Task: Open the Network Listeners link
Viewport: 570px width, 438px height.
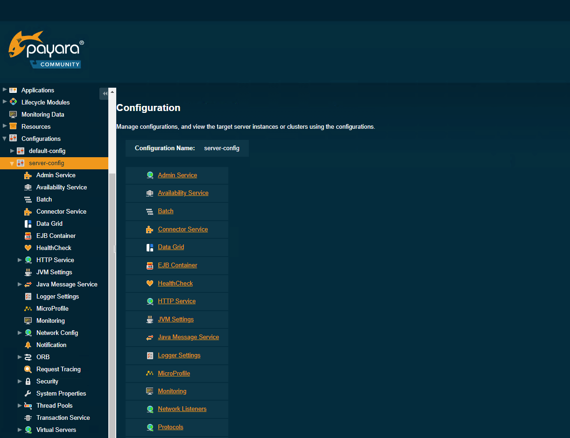Action: click(182, 409)
